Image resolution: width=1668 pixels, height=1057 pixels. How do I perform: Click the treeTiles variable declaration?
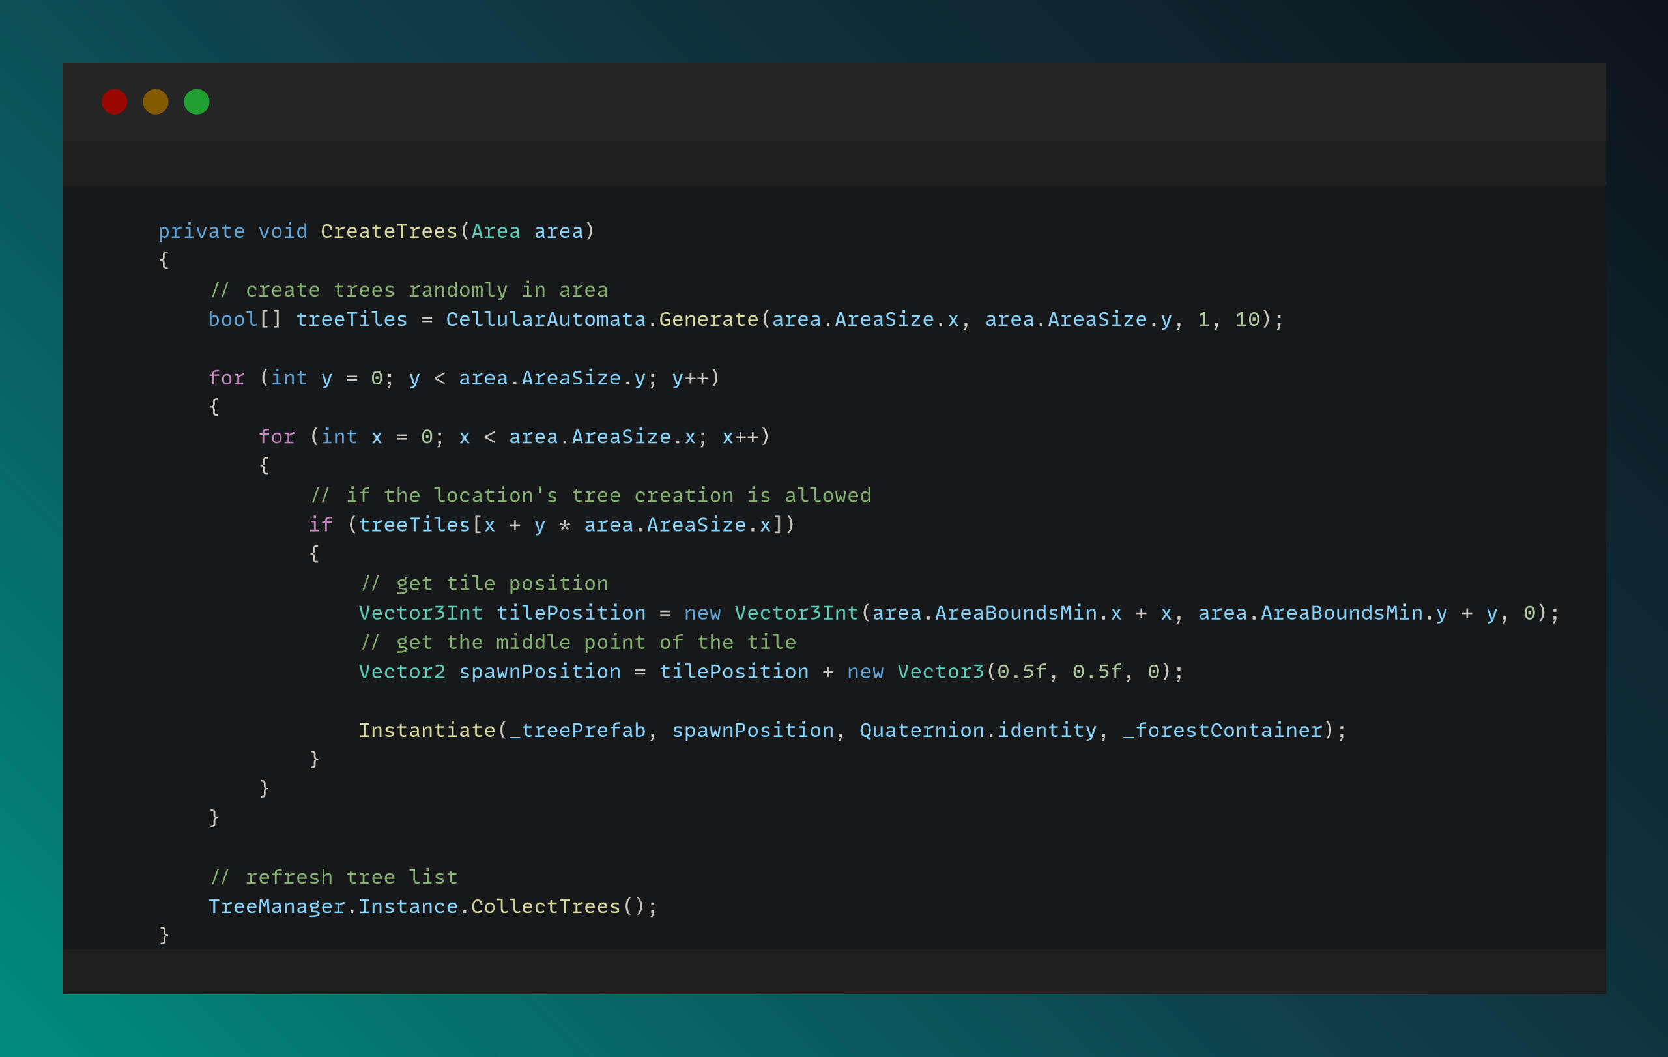coord(351,319)
